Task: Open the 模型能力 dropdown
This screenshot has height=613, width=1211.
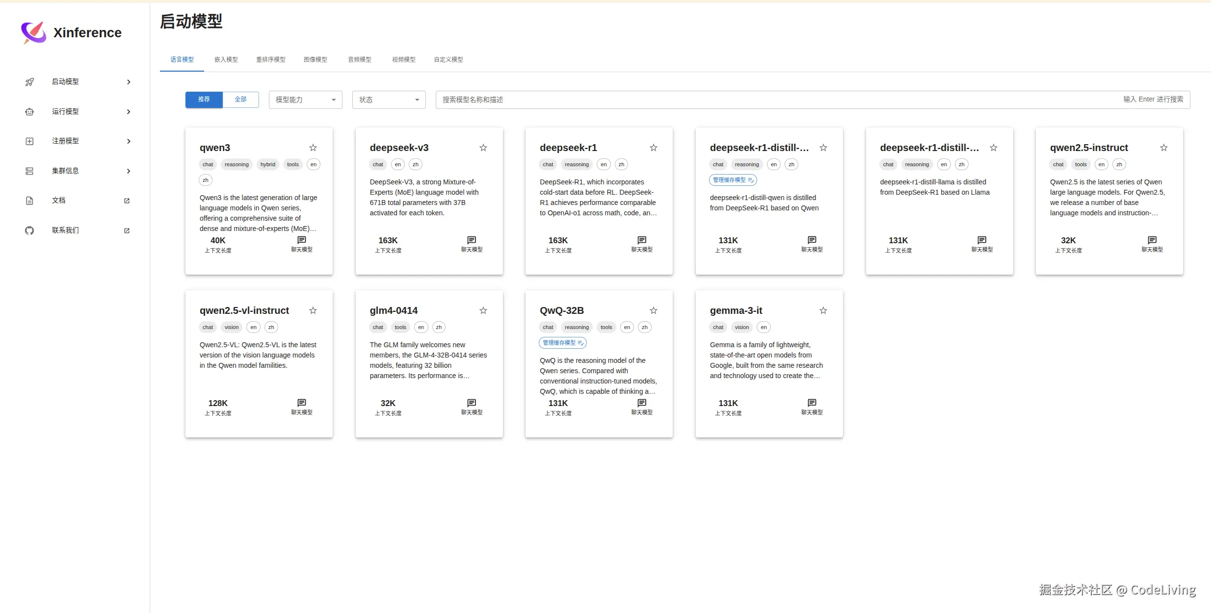Action: click(305, 100)
